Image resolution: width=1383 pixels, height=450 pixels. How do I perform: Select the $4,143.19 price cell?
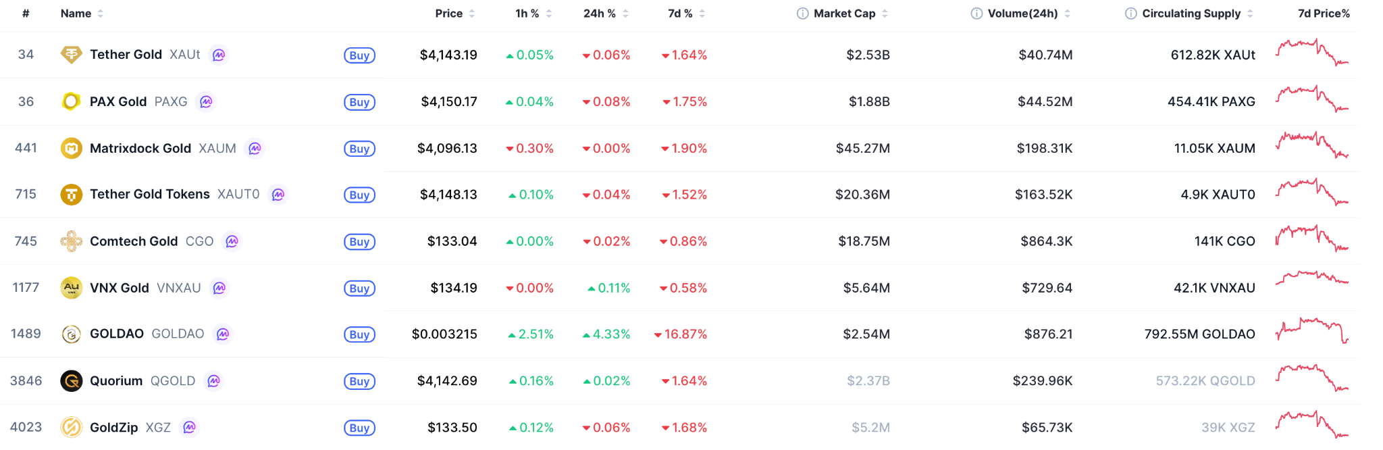pyautogui.click(x=448, y=55)
